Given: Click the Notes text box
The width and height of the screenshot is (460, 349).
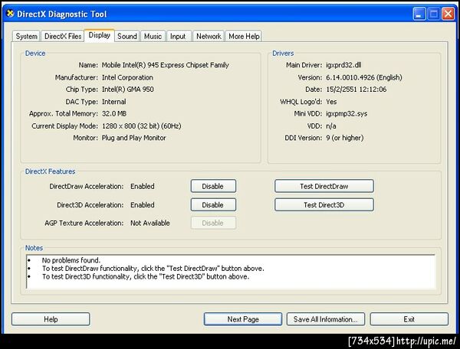Looking at the screenshot, I should click(x=231, y=272).
